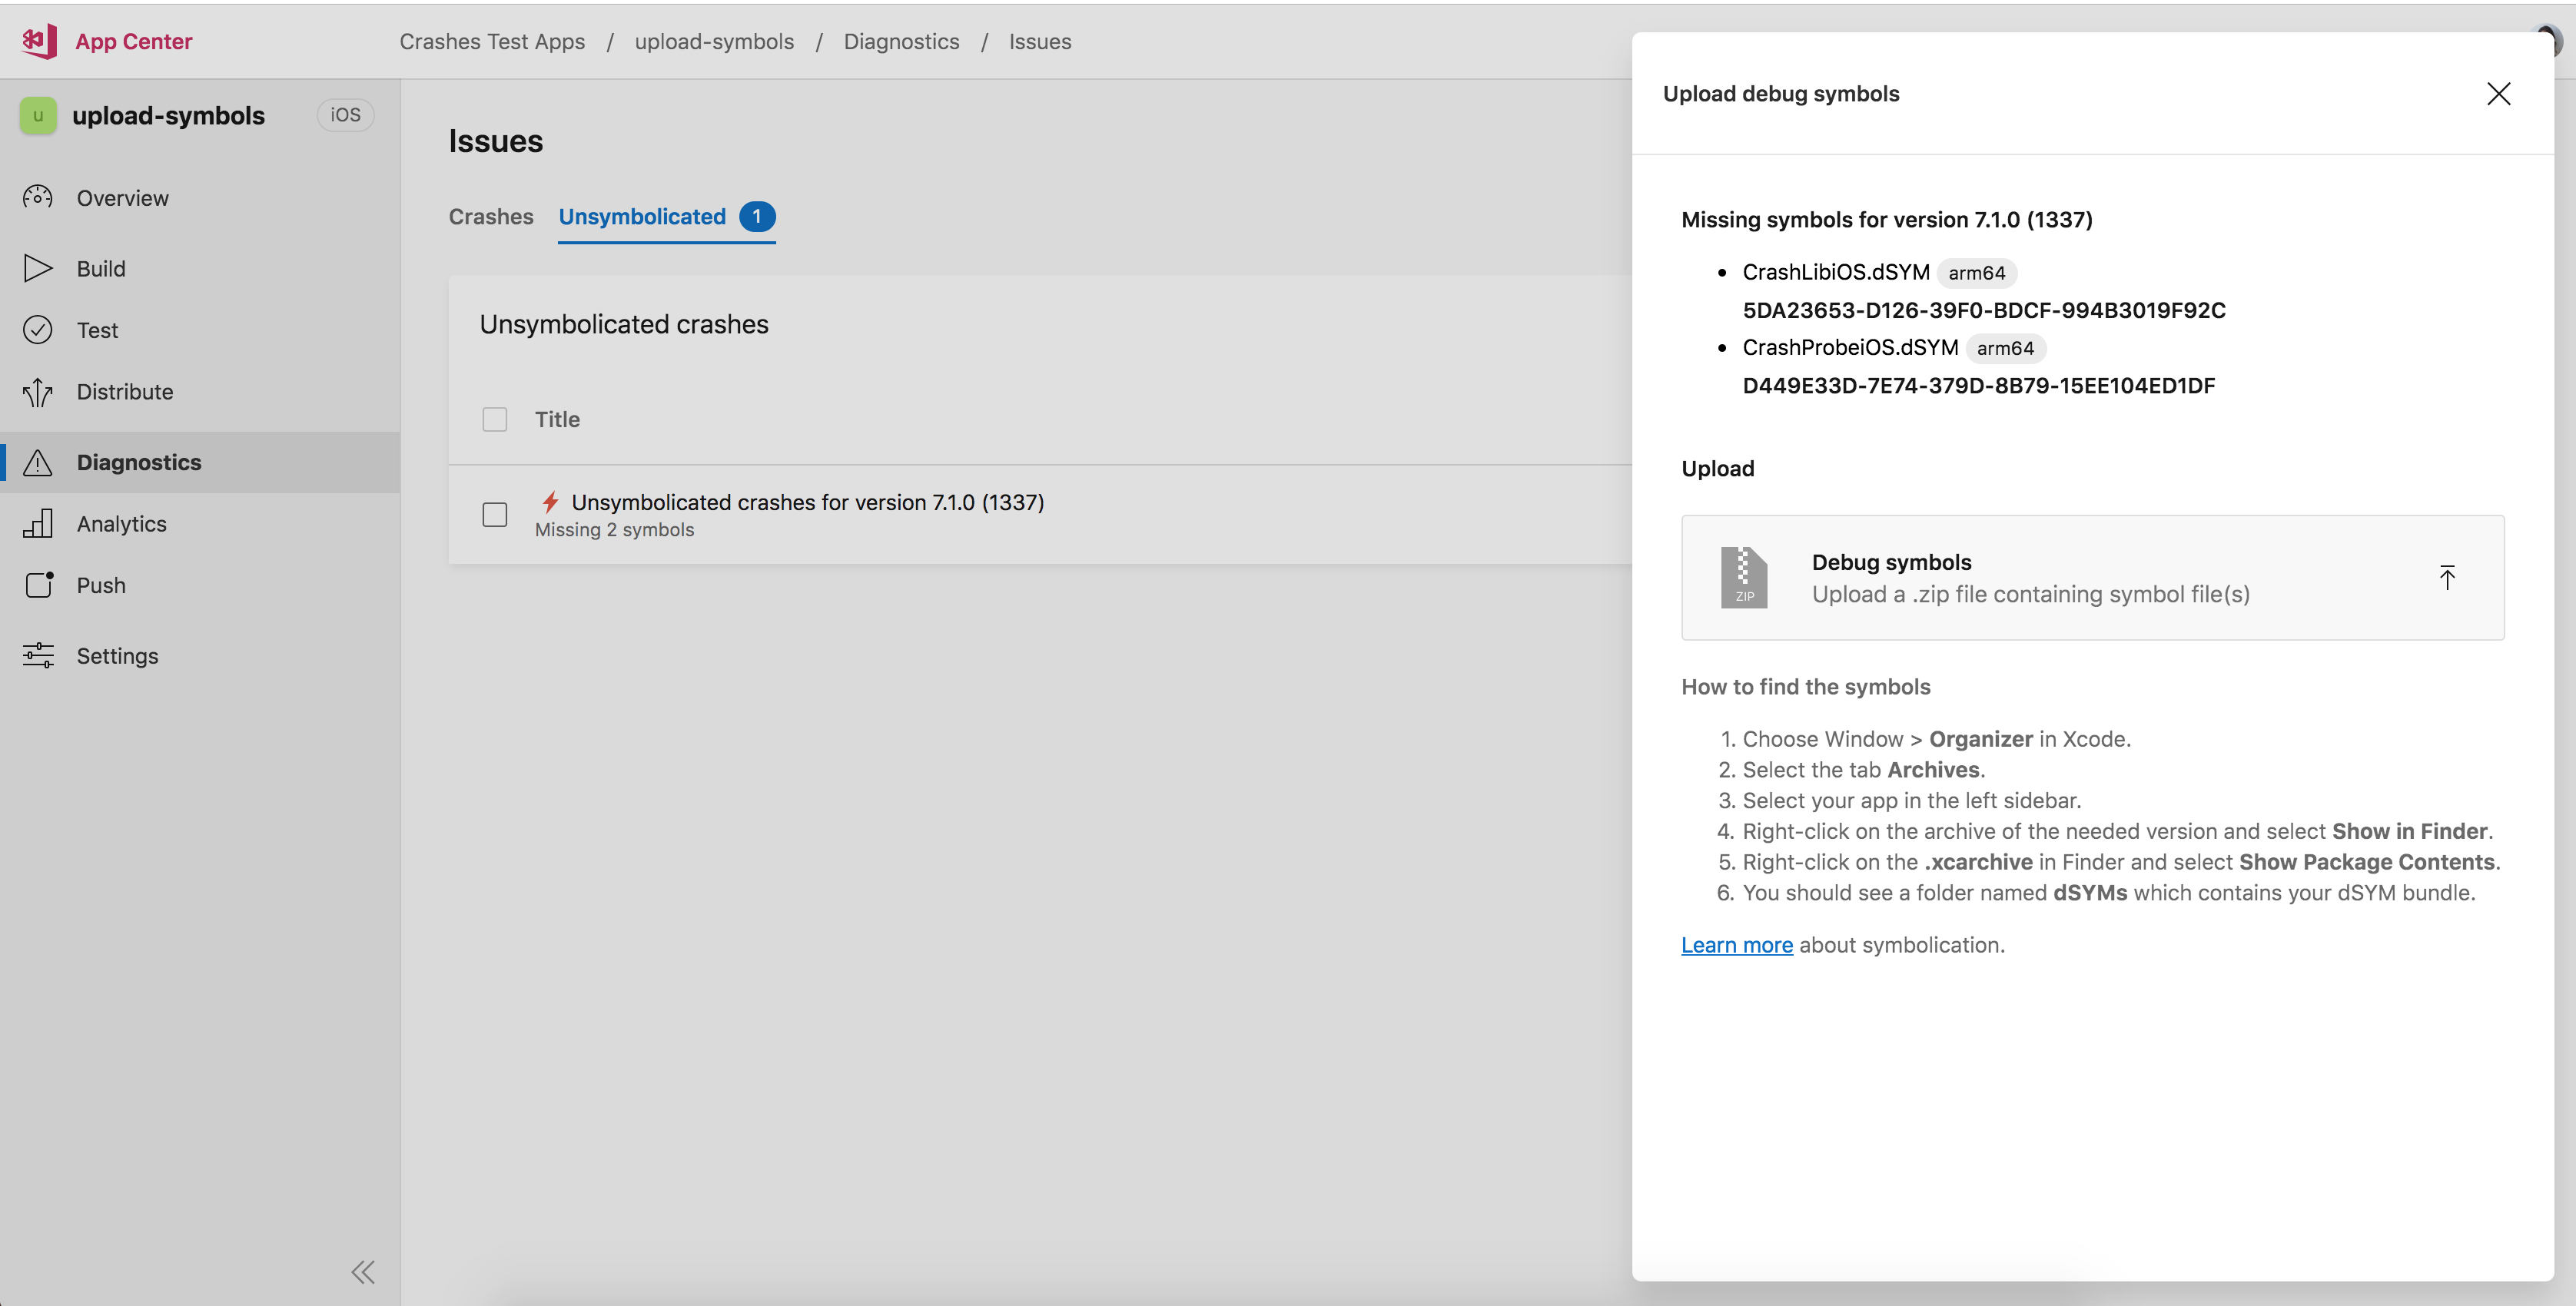Check the Title column header checkbox

pos(495,418)
